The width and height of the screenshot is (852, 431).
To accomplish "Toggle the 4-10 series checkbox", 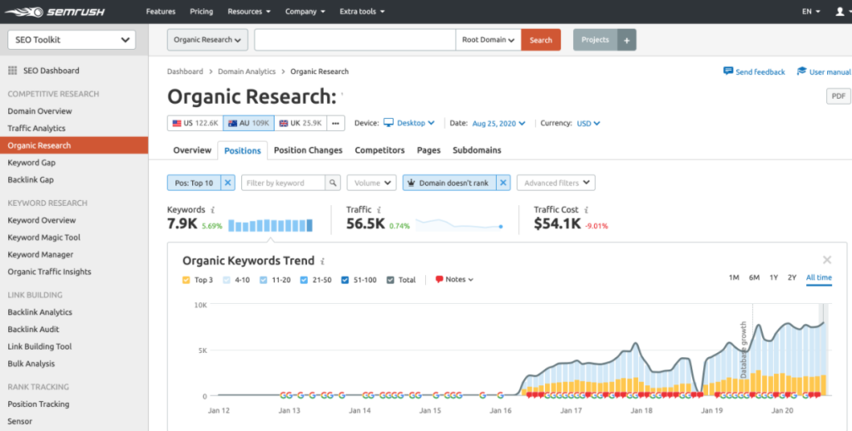I will pos(226,281).
